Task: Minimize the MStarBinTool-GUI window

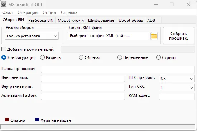Action: coord(156,4)
